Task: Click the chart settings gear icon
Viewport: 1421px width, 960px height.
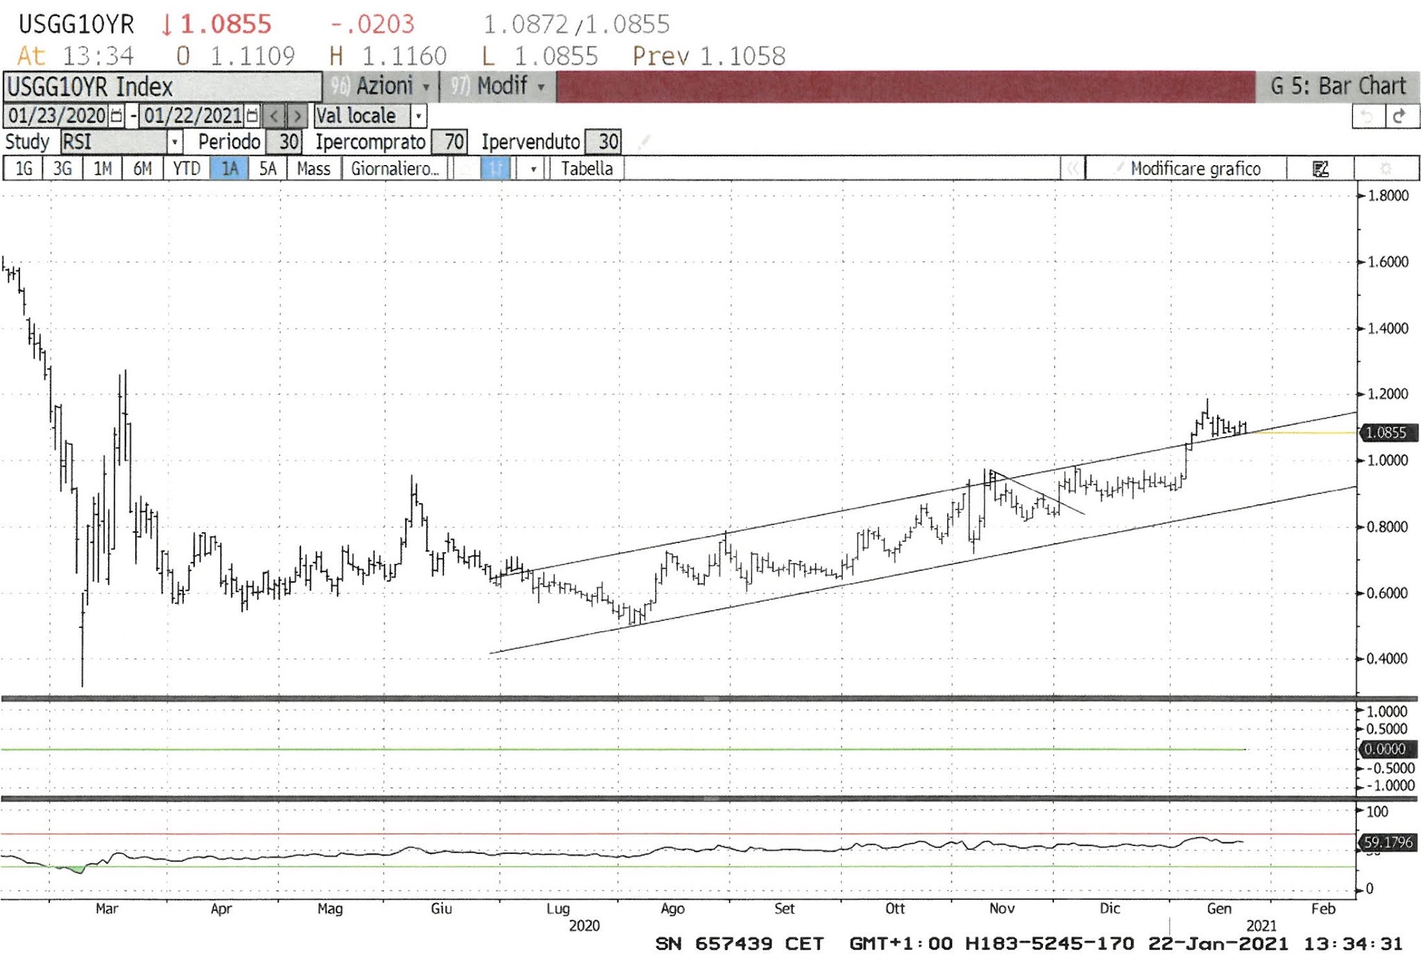Action: click(x=1386, y=169)
